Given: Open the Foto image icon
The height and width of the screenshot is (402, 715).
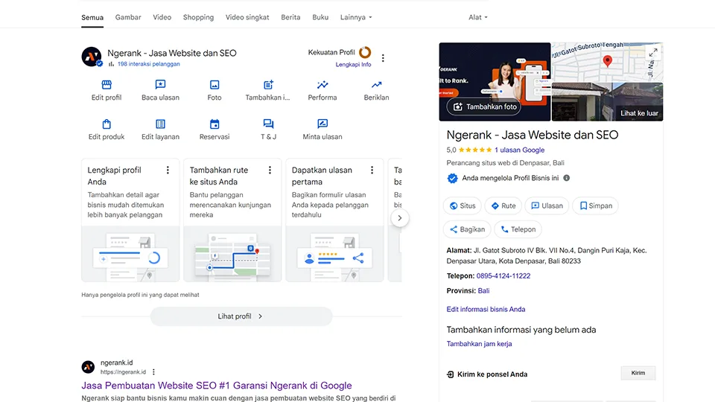Looking at the screenshot, I should (x=214, y=85).
